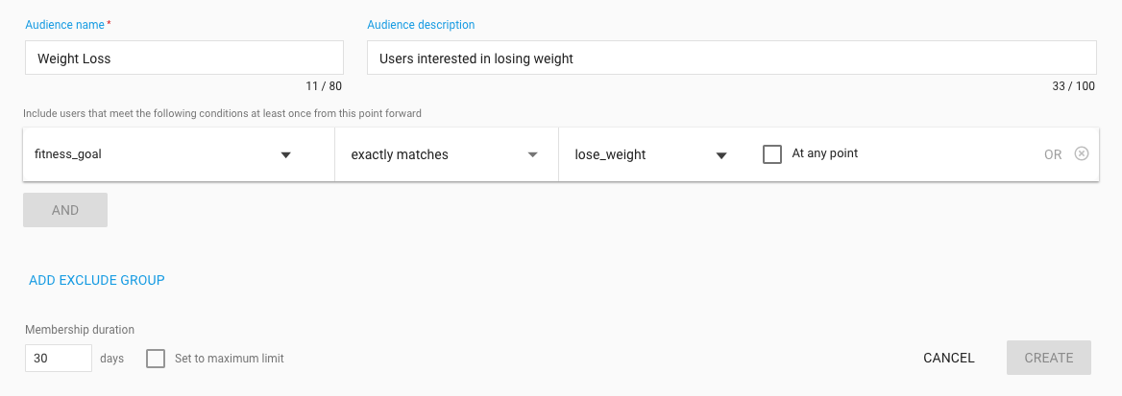
Task: Cancel the audience creation
Action: point(949,358)
